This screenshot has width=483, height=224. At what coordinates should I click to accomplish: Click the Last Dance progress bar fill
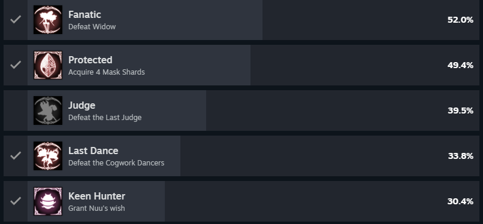tap(104, 156)
